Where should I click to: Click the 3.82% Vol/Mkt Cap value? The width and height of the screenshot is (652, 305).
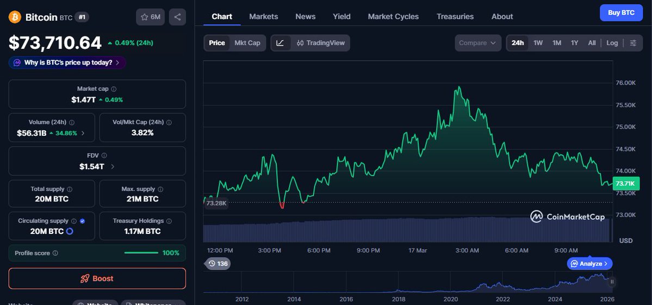pyautogui.click(x=142, y=133)
